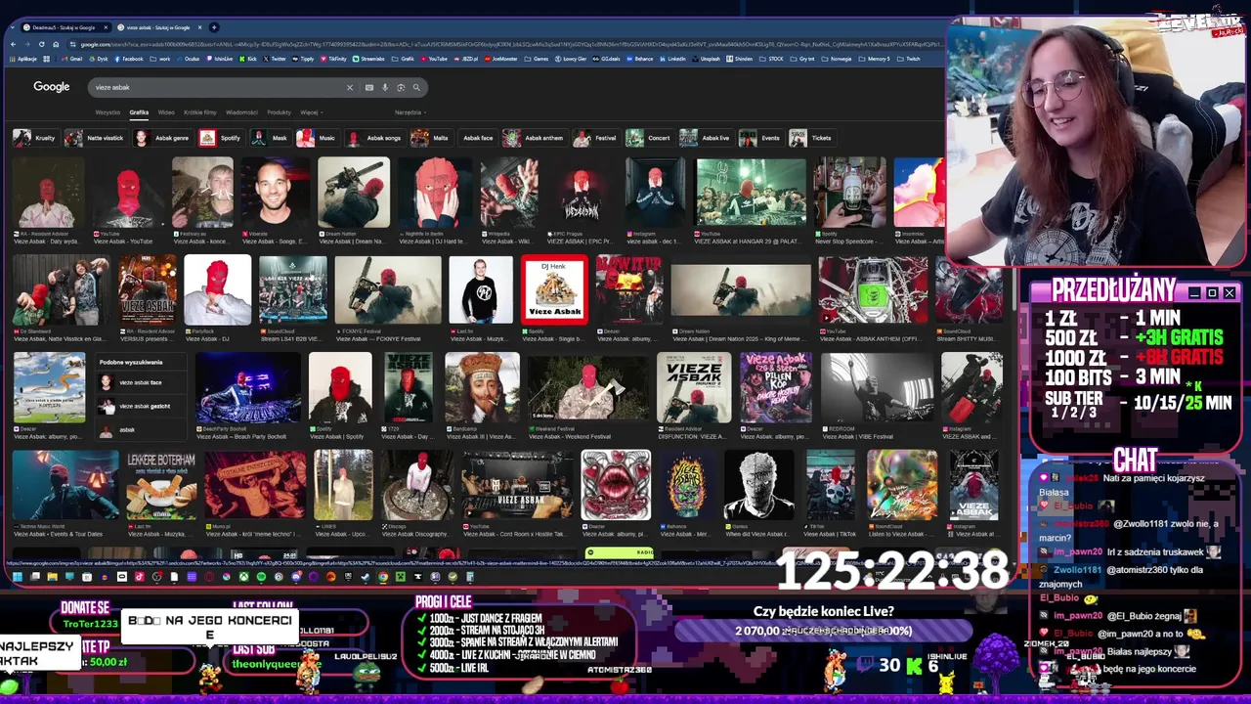Switch to the Wszystko results tab
This screenshot has height=704, width=1251.
(x=108, y=112)
